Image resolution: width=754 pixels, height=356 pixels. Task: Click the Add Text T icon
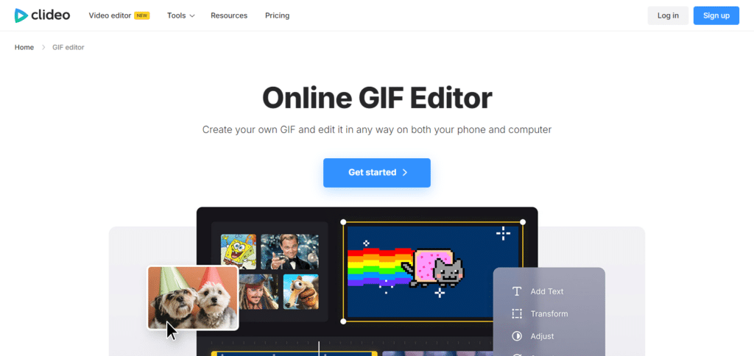click(x=516, y=291)
